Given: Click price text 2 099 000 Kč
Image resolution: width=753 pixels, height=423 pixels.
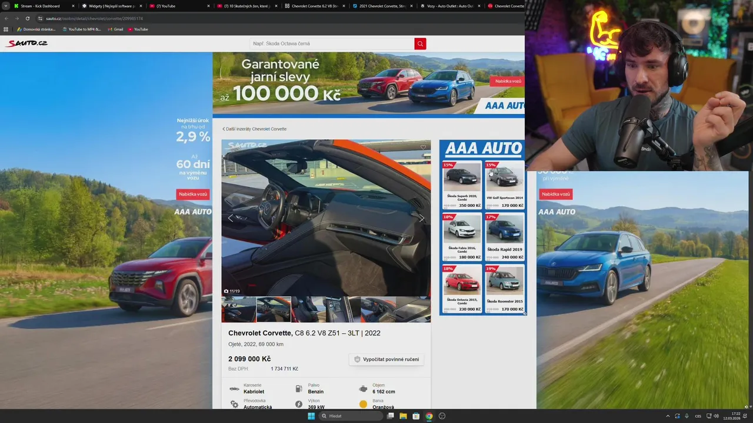Looking at the screenshot, I should click(x=249, y=359).
